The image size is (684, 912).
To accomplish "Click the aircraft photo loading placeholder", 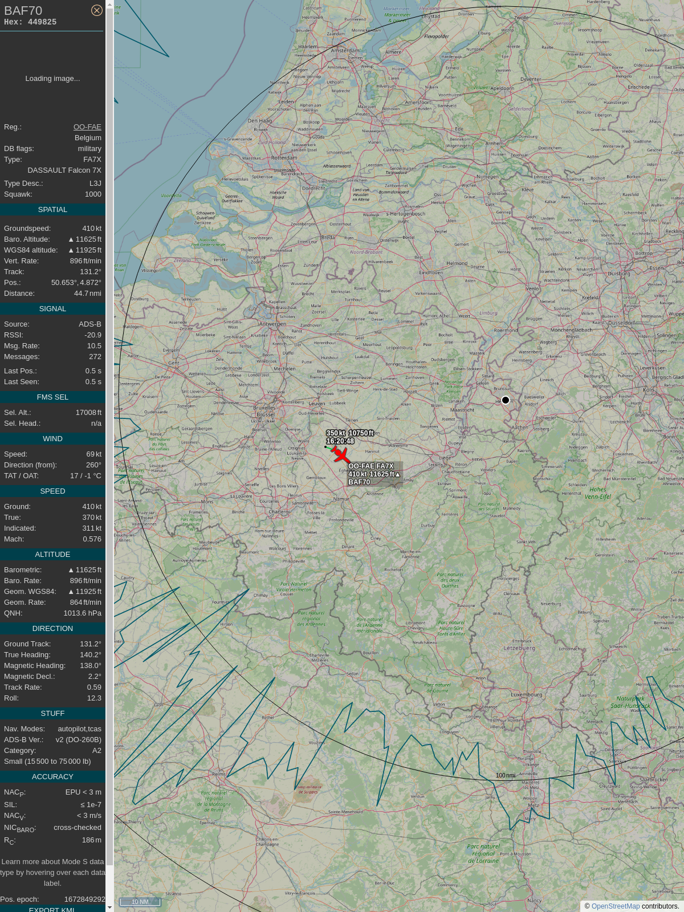I will coord(52,79).
